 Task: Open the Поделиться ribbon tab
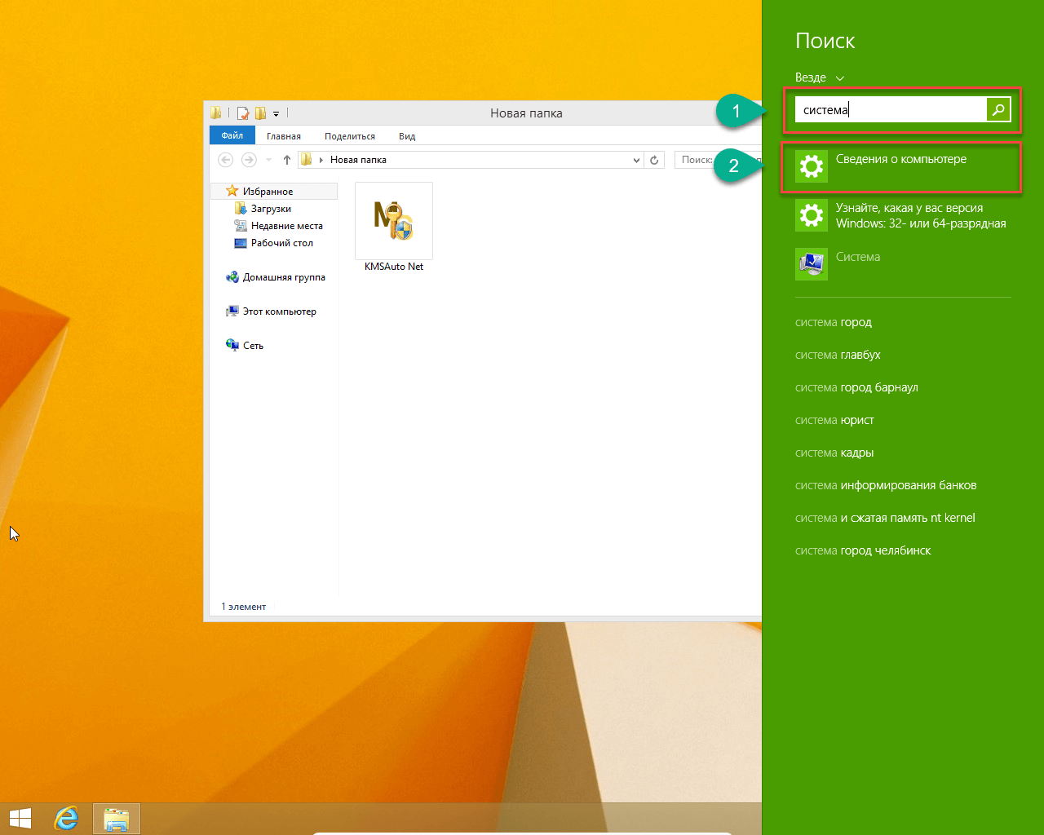click(350, 136)
